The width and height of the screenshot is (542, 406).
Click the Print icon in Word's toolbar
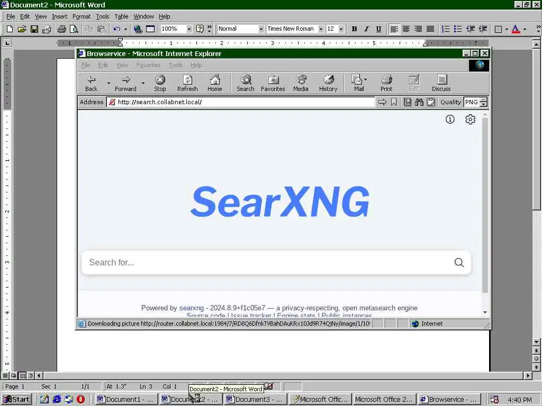[62, 29]
